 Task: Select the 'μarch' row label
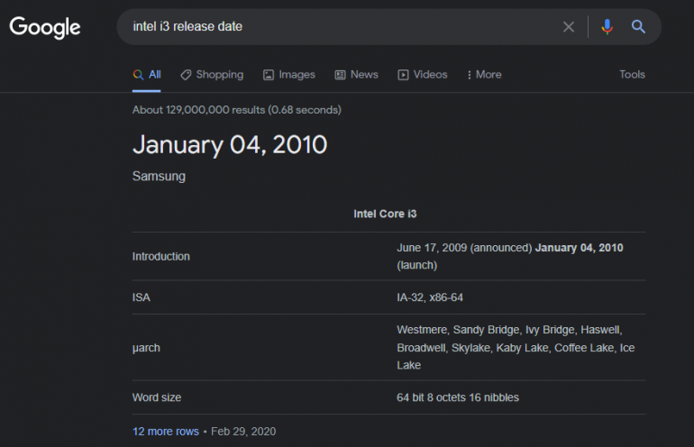pos(146,348)
